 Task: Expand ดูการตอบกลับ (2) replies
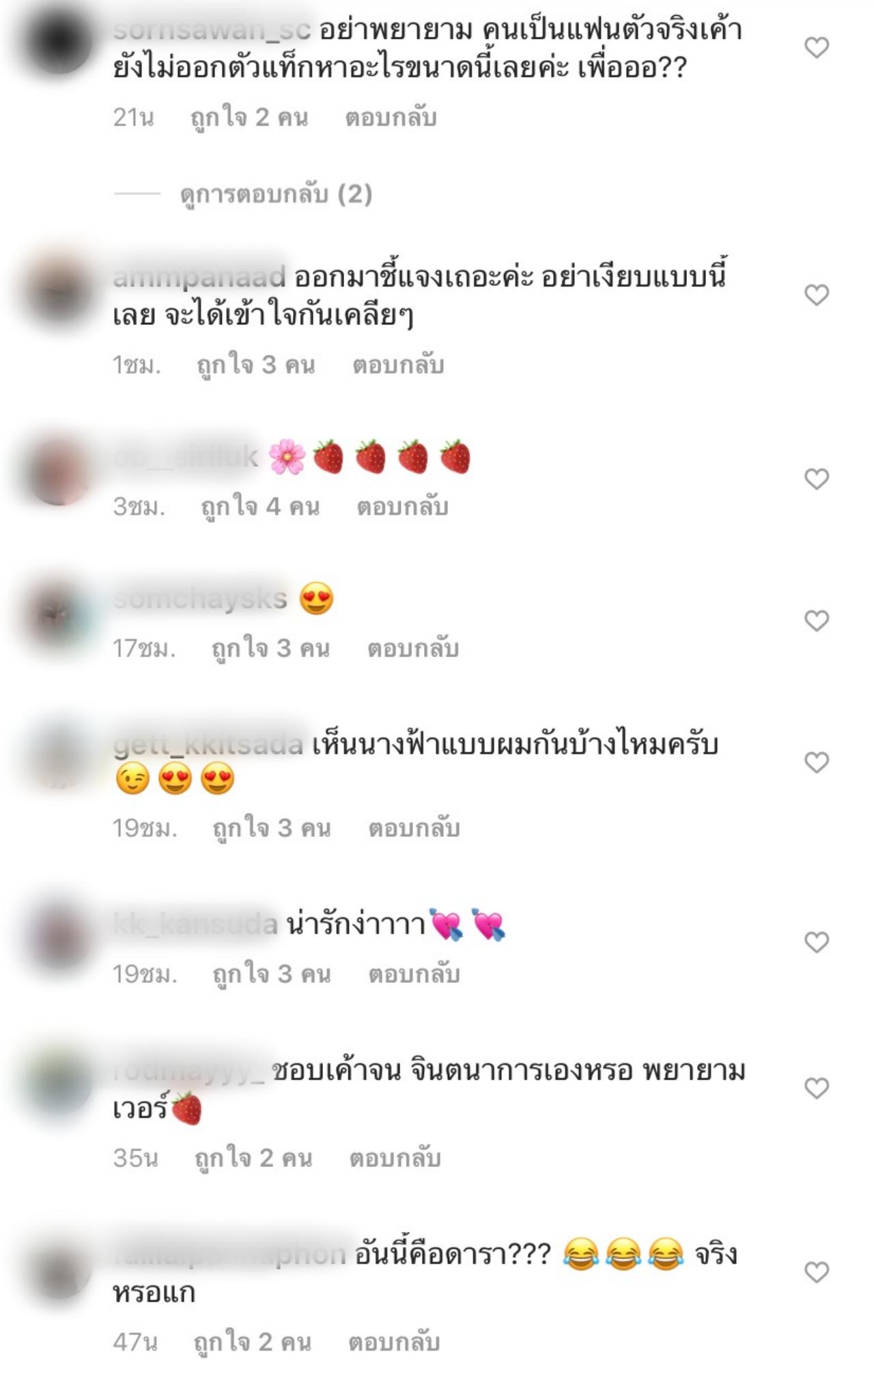(x=276, y=195)
